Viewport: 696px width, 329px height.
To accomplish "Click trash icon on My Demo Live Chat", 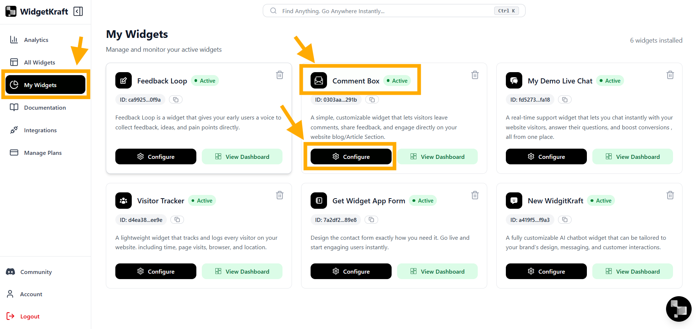I will click(670, 75).
